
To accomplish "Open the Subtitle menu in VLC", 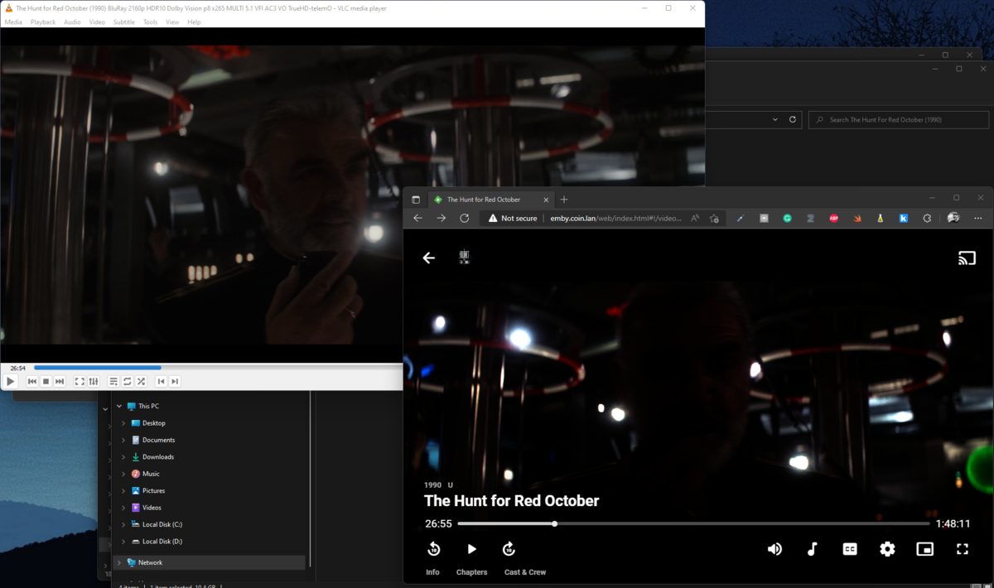I will click(123, 22).
